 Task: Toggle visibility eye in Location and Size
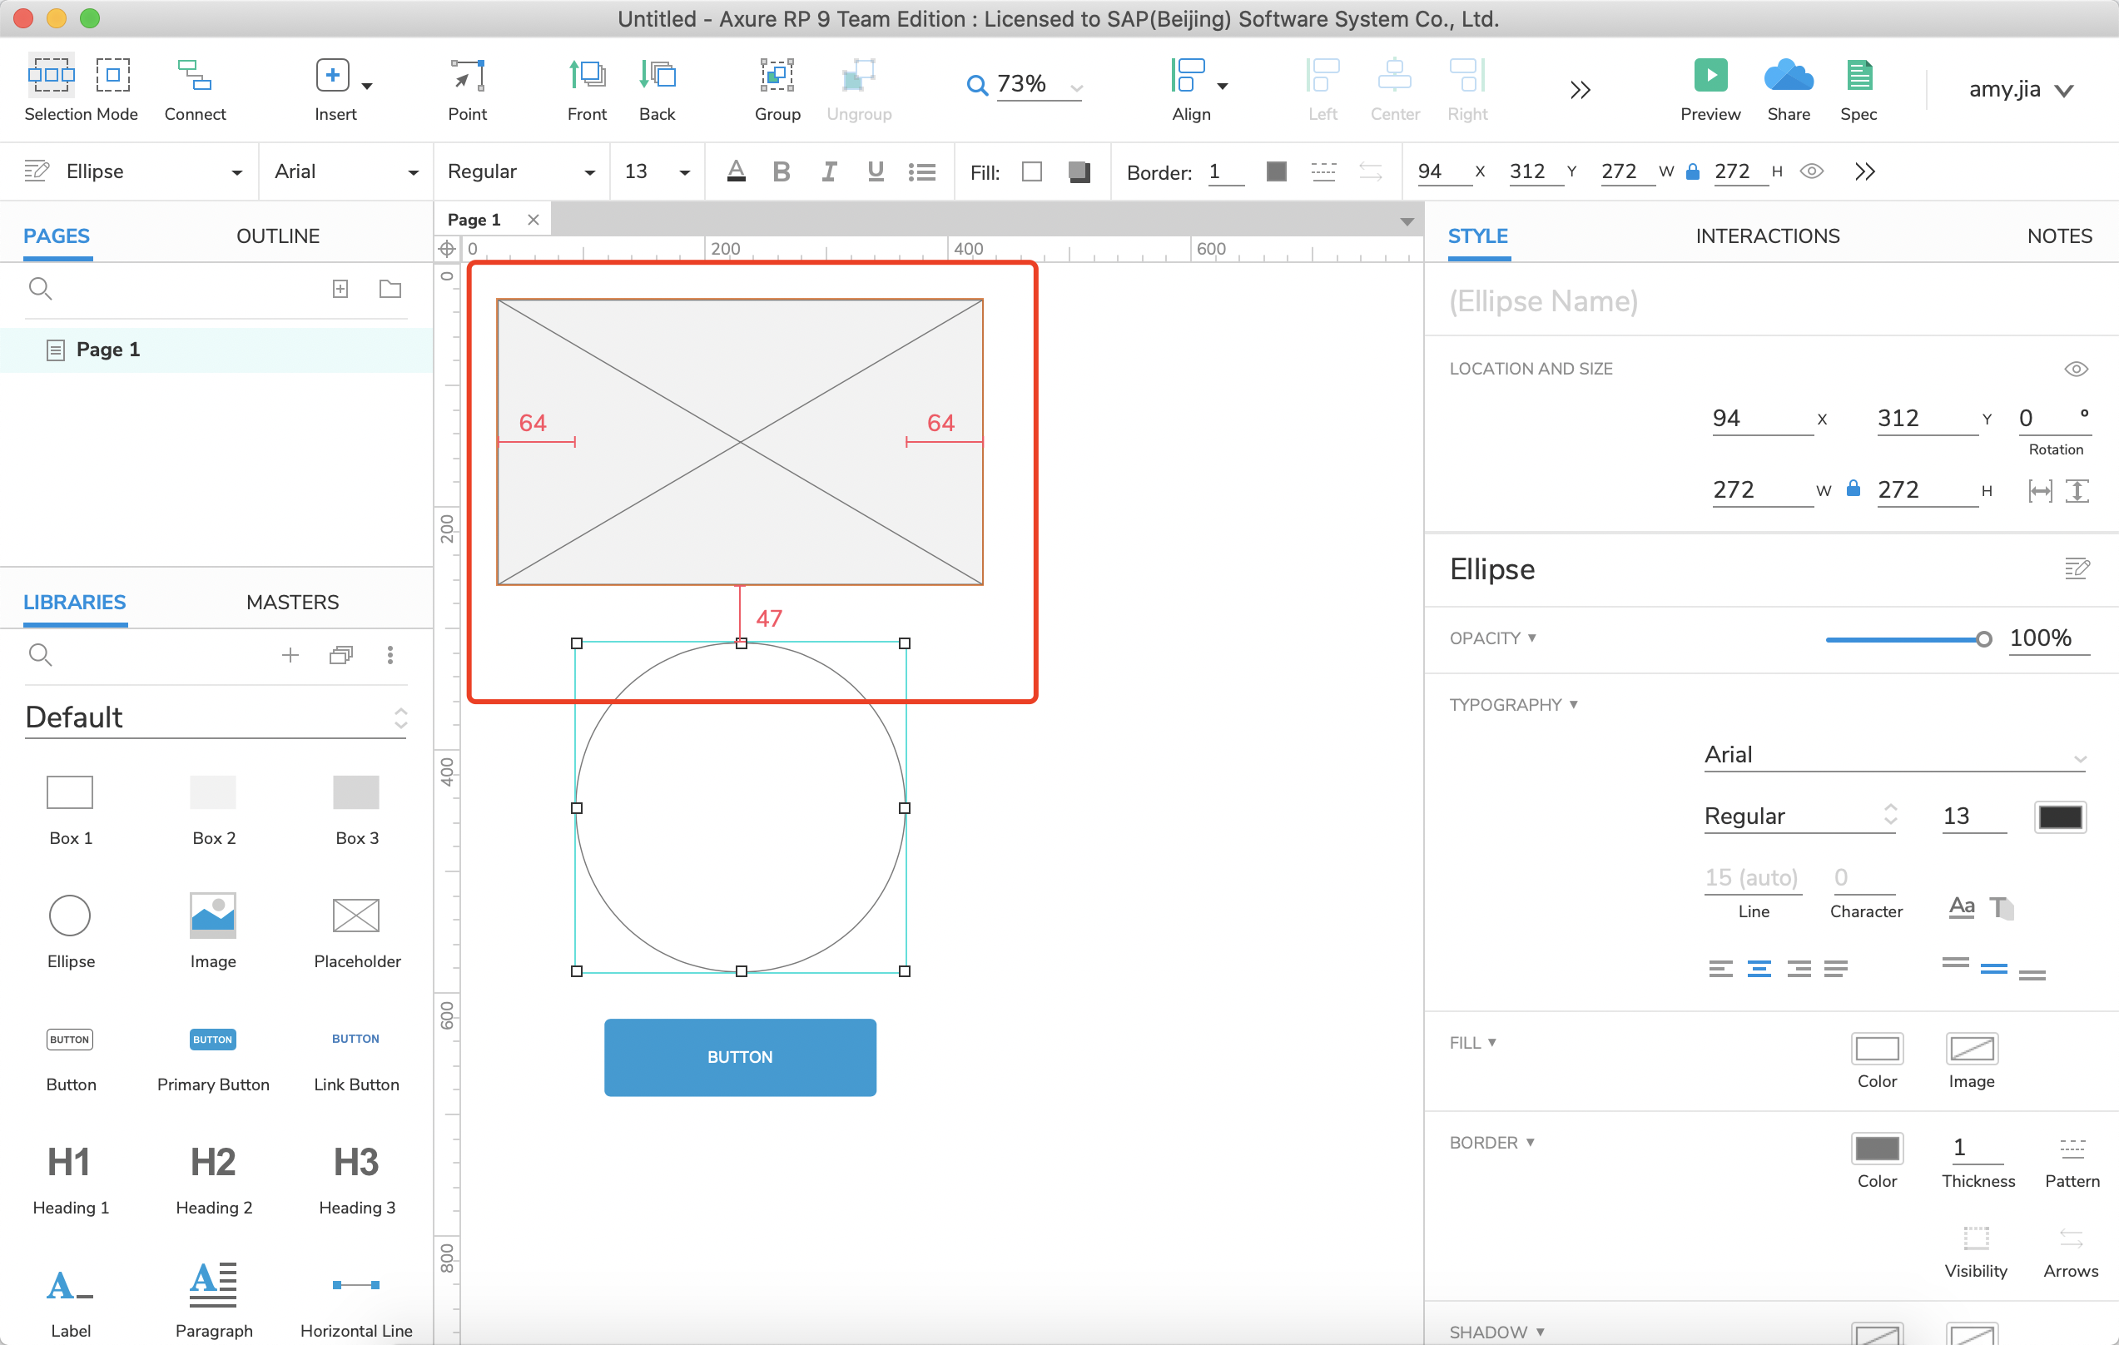[x=2076, y=369]
